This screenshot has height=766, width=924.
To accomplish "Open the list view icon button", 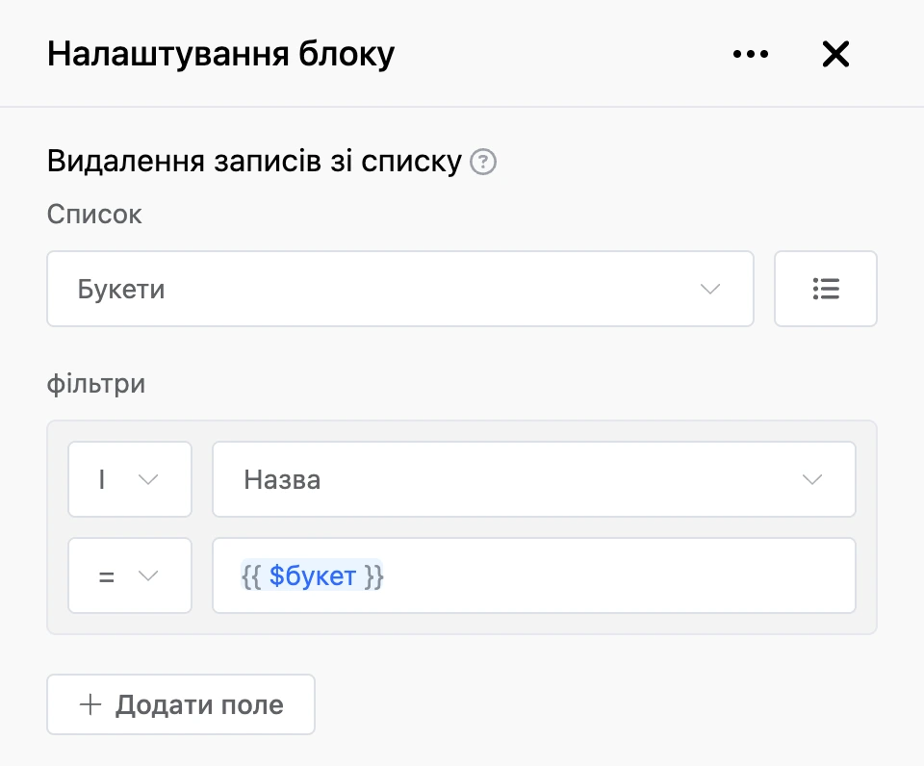I will (x=826, y=289).
